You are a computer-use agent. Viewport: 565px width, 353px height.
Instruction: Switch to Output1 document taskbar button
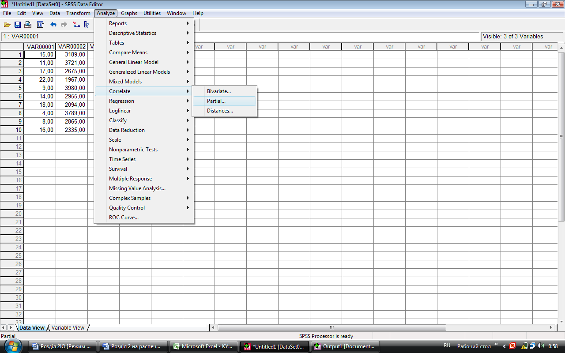coord(345,346)
